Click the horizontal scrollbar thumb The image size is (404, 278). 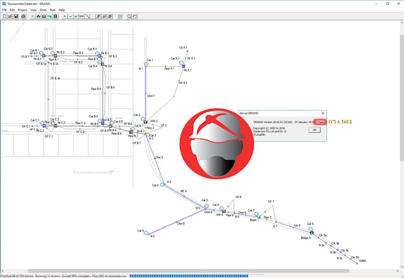point(188,271)
